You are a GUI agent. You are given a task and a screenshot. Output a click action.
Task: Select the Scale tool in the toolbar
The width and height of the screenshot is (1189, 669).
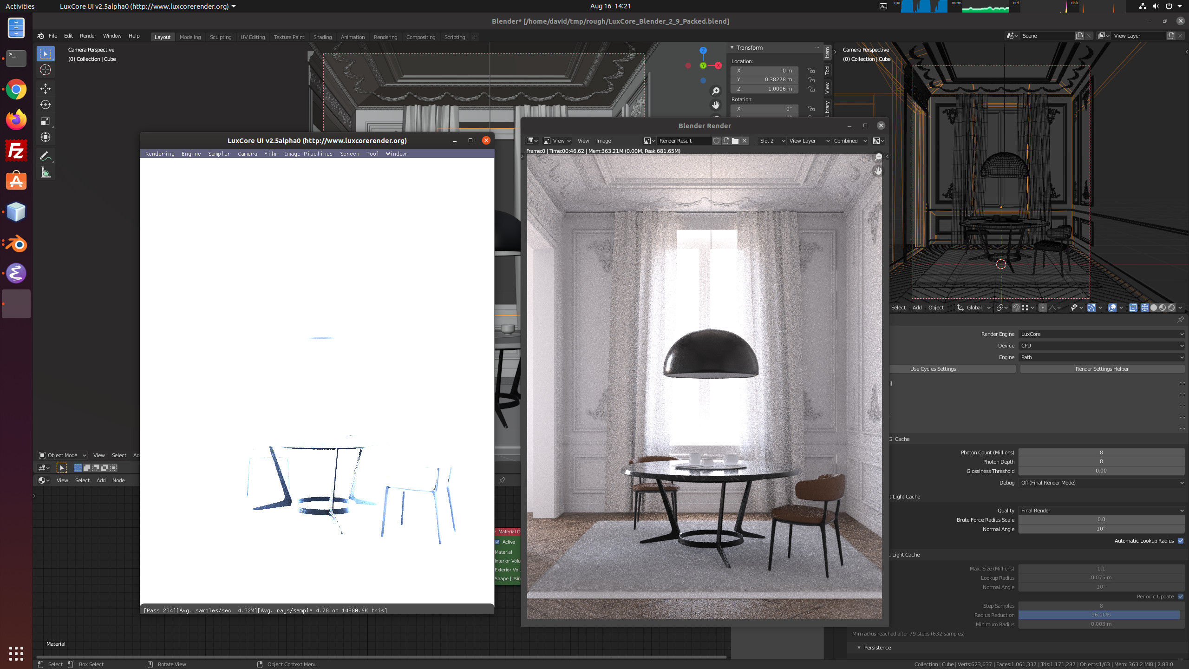coord(46,121)
